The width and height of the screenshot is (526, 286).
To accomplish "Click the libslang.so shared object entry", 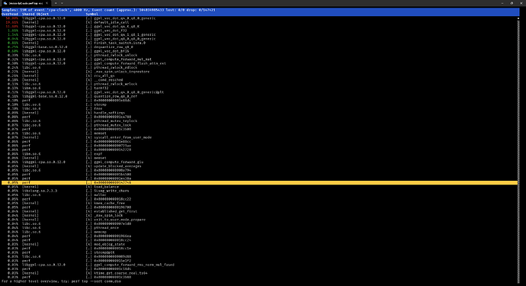I will [40, 191].
